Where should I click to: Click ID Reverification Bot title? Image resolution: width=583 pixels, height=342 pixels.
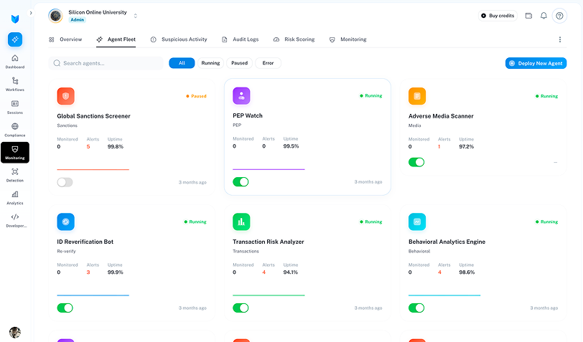point(85,242)
